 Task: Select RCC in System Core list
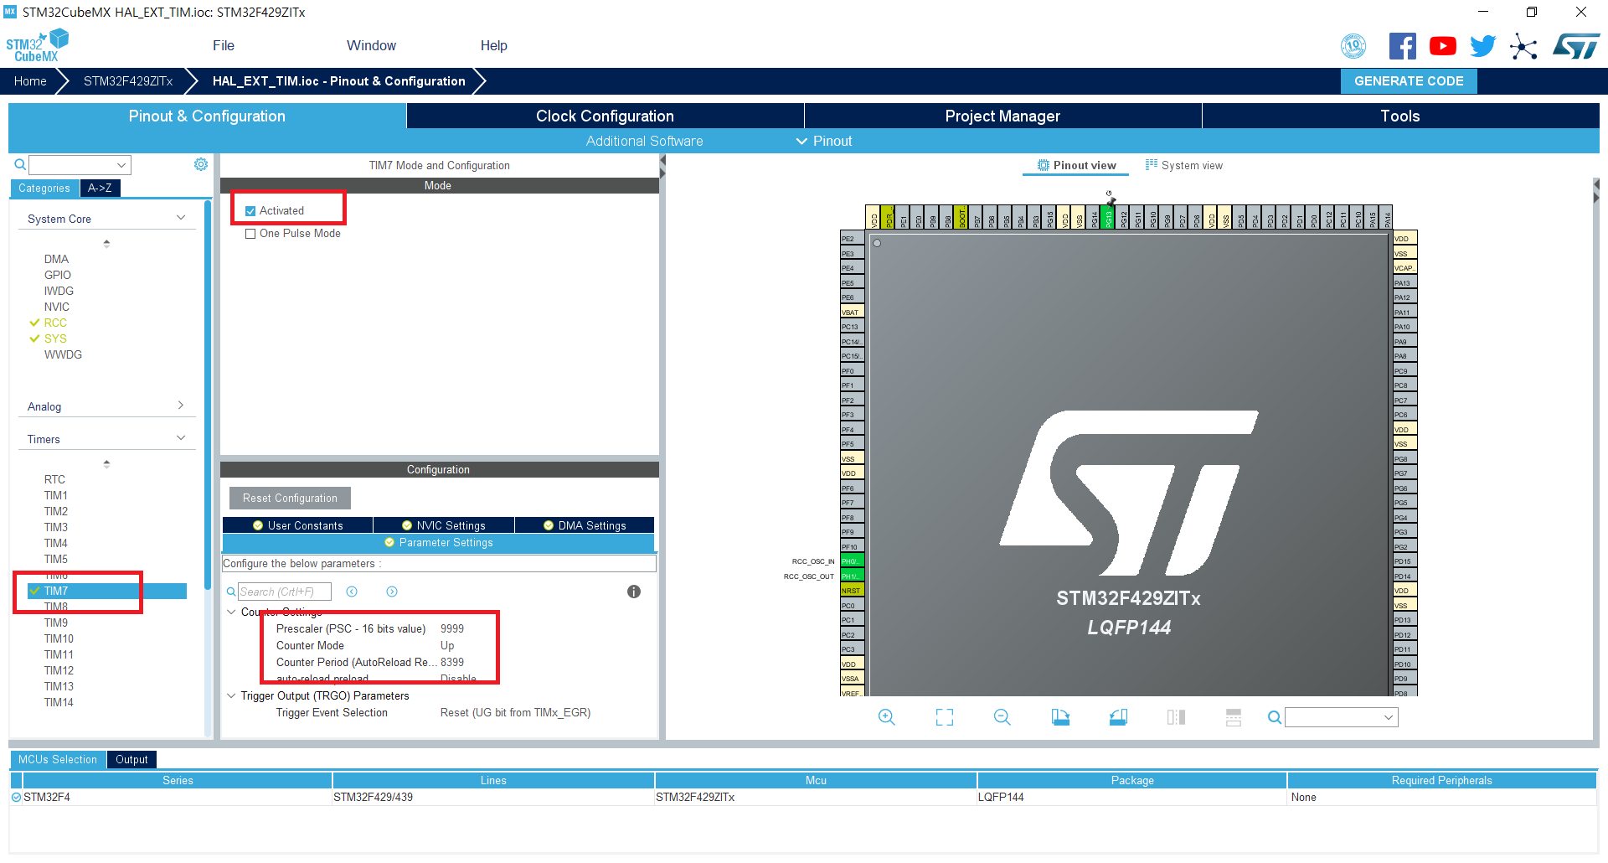pyautogui.click(x=55, y=323)
